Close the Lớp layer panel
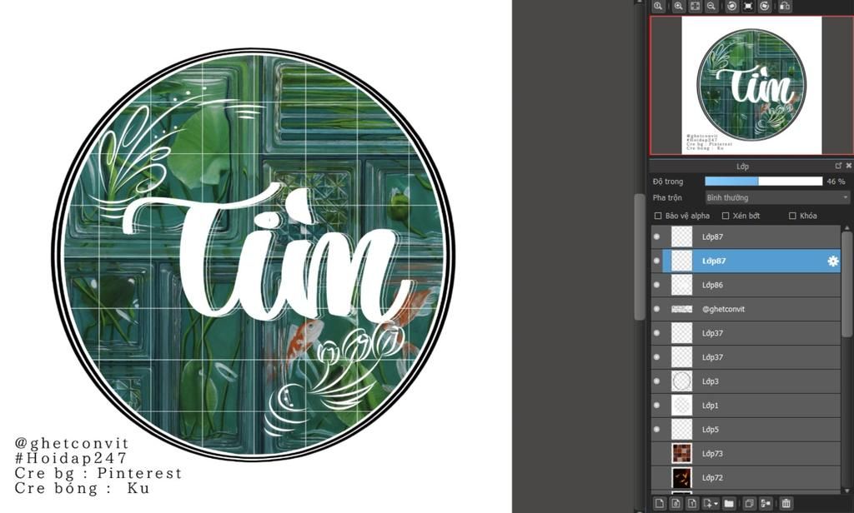The height and width of the screenshot is (513, 854). (848, 166)
